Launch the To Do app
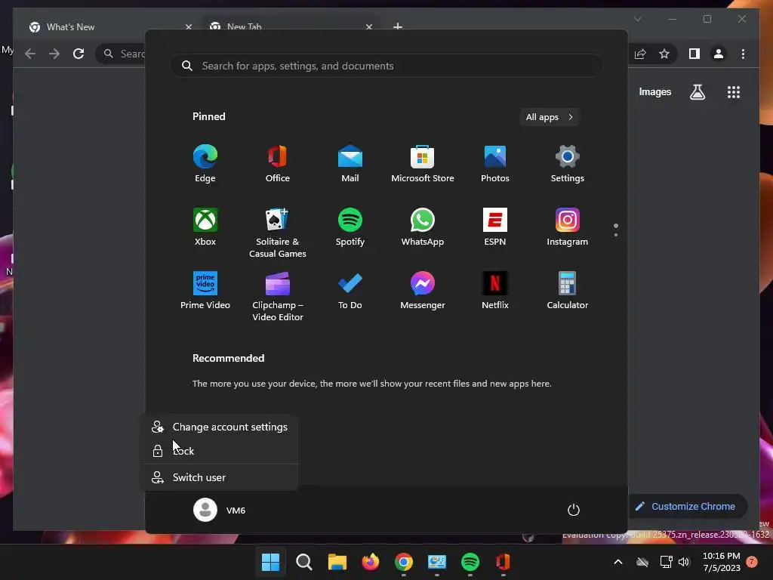The height and width of the screenshot is (580, 773). 350,291
